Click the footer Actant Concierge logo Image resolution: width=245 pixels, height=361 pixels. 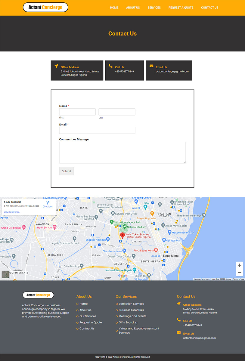coord(38,295)
